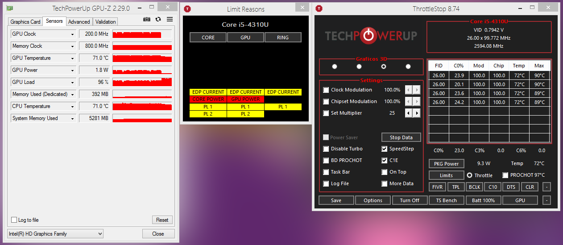Decrease Clock Modulation with left arrow
The width and height of the screenshot is (563, 245).
tap(408, 90)
